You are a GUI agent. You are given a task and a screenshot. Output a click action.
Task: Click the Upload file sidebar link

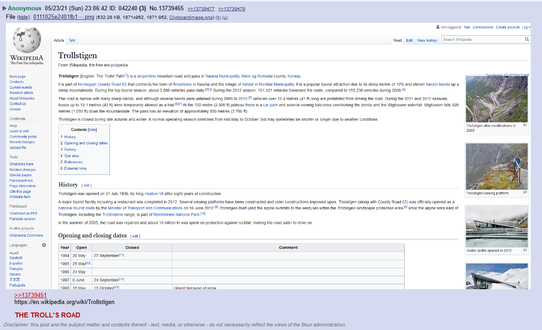(x=18, y=148)
